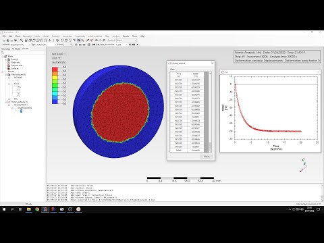Open the Results menu

126,36
